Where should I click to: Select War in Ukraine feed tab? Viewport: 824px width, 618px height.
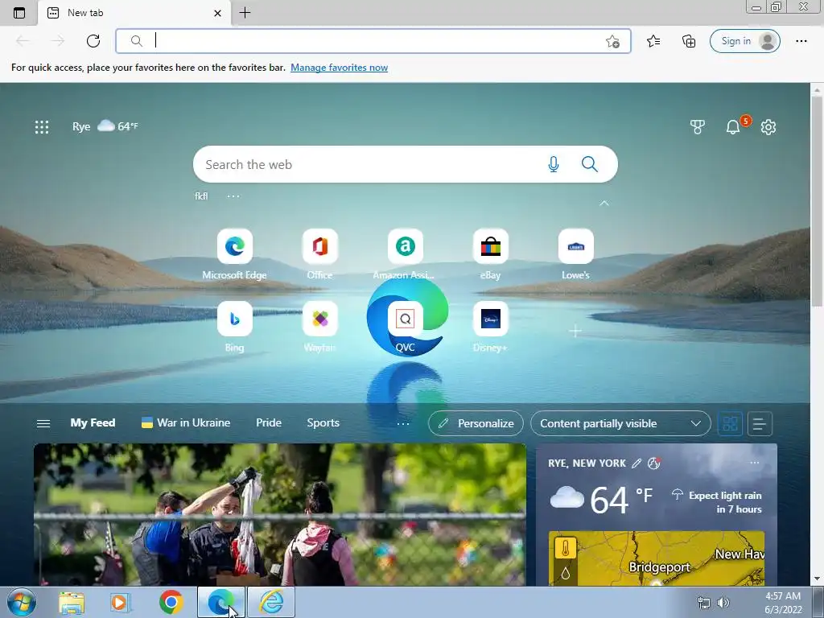186,423
